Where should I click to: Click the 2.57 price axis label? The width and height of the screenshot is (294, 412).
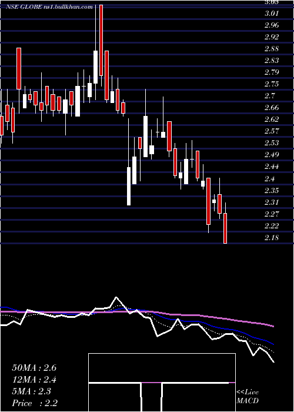coord(272,131)
